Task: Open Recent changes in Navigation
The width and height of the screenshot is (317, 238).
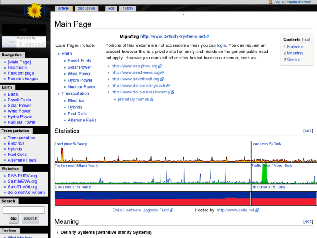Action: (x=23, y=79)
